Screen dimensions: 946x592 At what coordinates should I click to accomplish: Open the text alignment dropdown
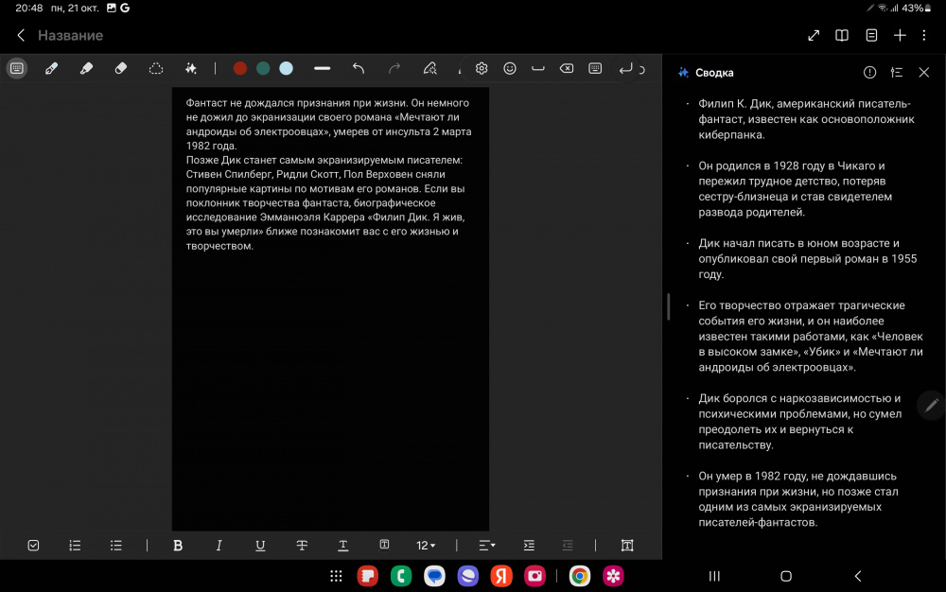486,545
